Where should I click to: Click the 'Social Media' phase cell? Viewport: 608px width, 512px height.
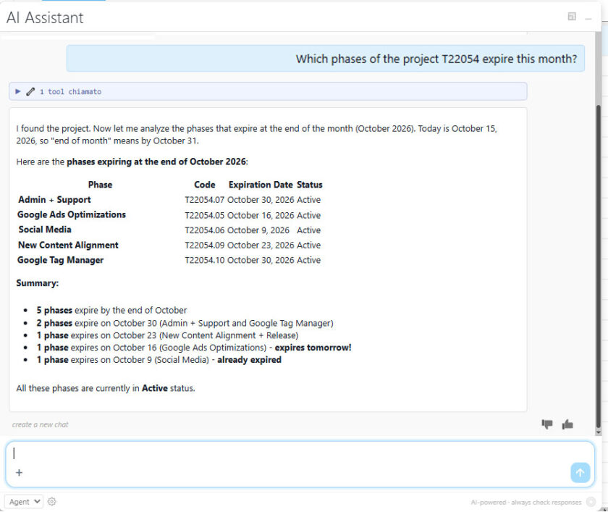click(45, 230)
